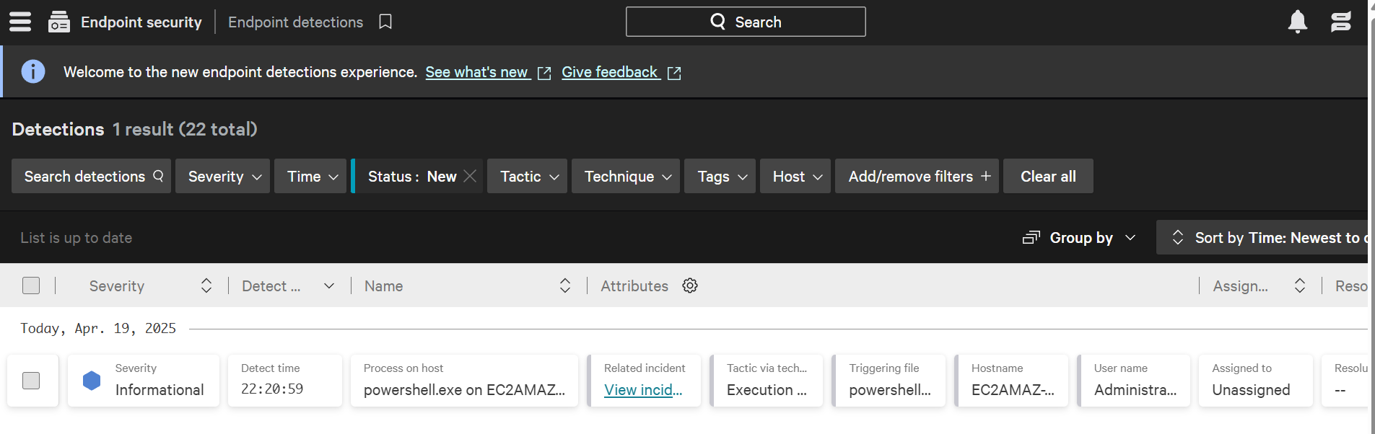Tick the select-all detections checkbox
This screenshot has height=434, width=1375.
click(31, 285)
